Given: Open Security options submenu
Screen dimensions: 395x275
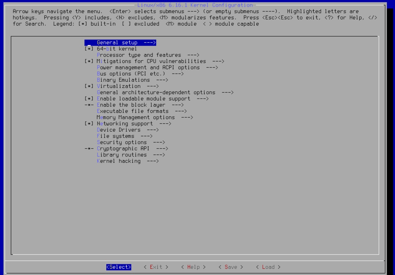Looking at the screenshot, I should [131, 142].
